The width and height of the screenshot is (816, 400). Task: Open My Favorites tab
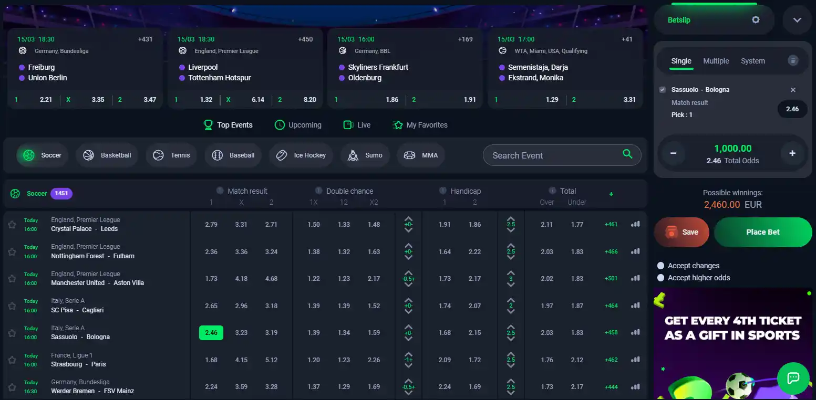420,125
